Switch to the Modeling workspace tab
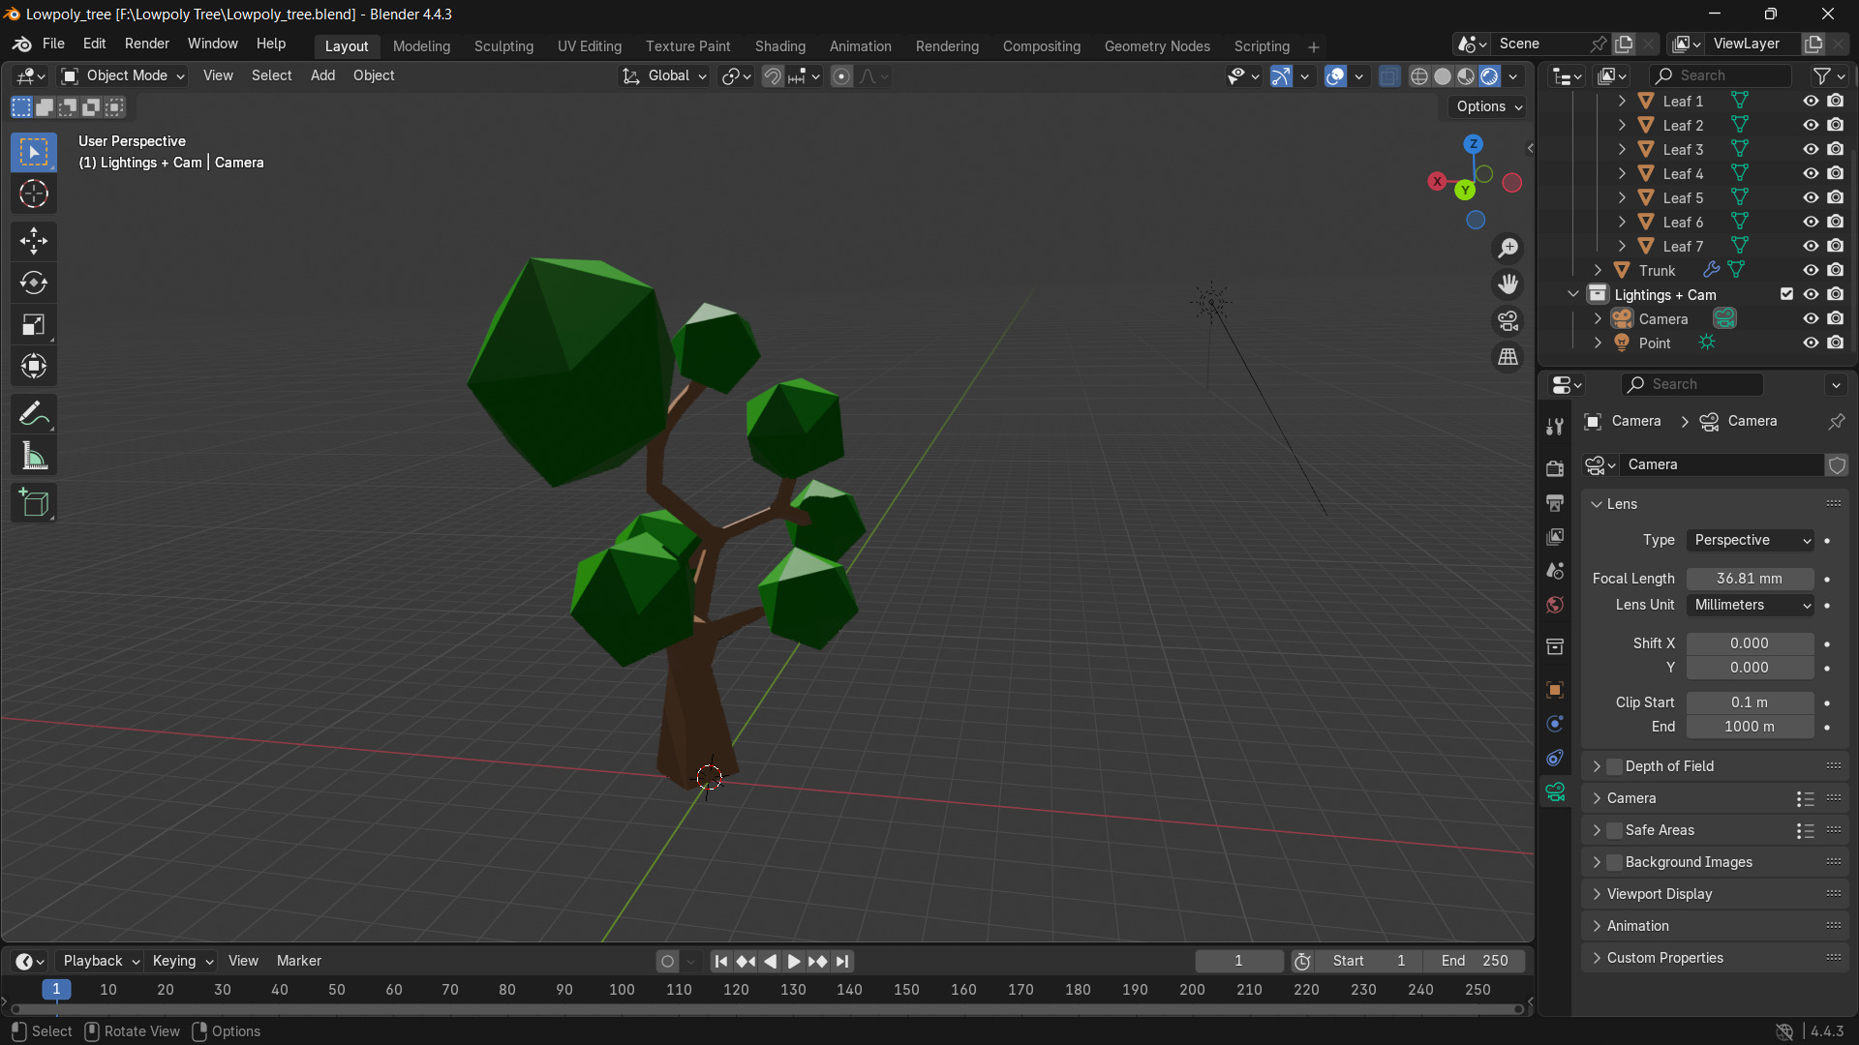 (421, 46)
